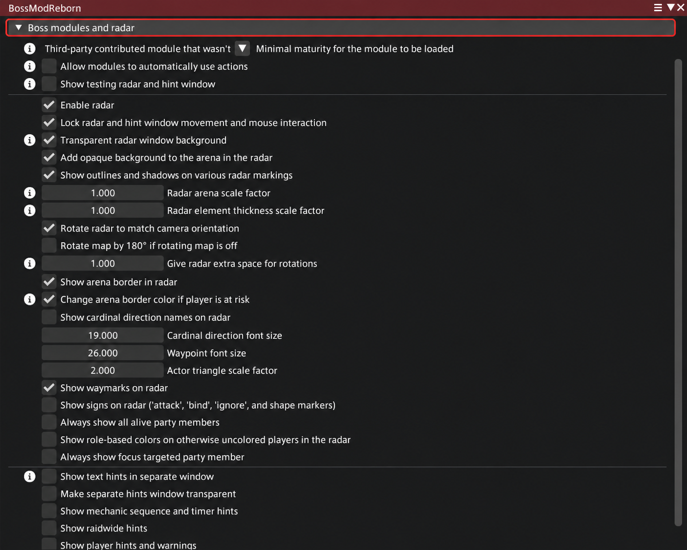Check Show role-based colors on uncolored players
The height and width of the screenshot is (550, 687).
point(49,440)
